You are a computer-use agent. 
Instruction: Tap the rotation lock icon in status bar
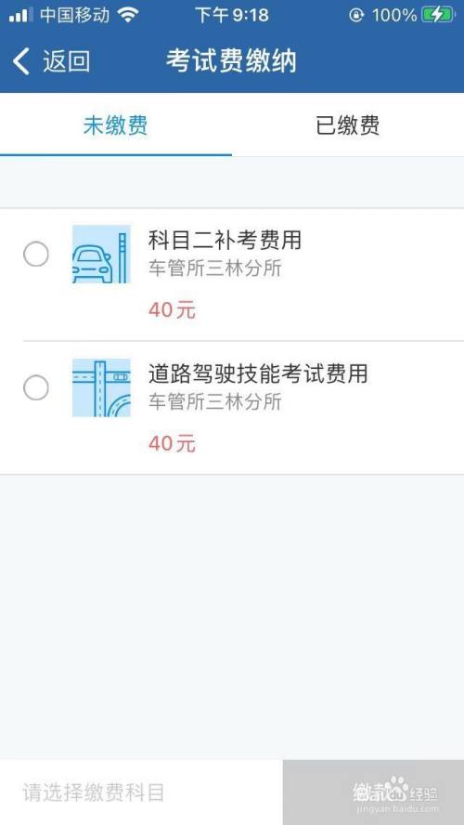tap(356, 15)
